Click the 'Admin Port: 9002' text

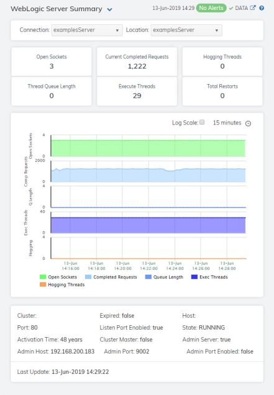click(127, 351)
